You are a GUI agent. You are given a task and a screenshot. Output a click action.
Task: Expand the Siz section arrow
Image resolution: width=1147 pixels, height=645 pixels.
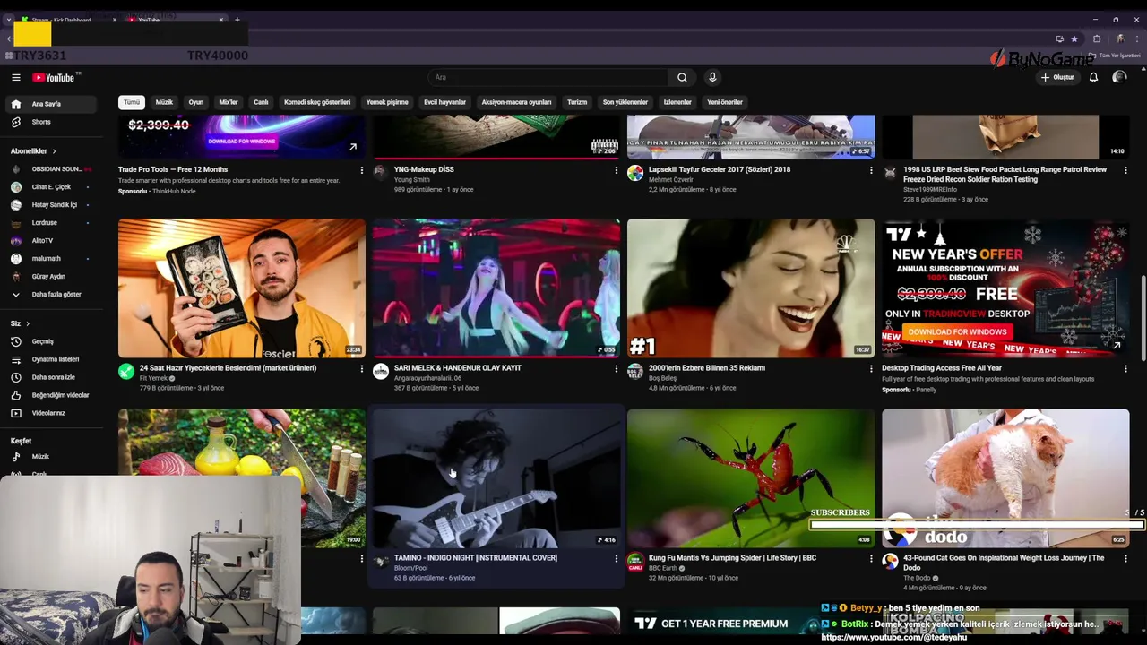pyautogui.click(x=27, y=323)
